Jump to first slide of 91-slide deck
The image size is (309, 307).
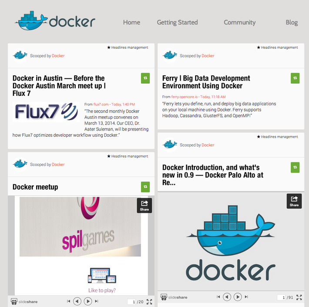point(218,297)
